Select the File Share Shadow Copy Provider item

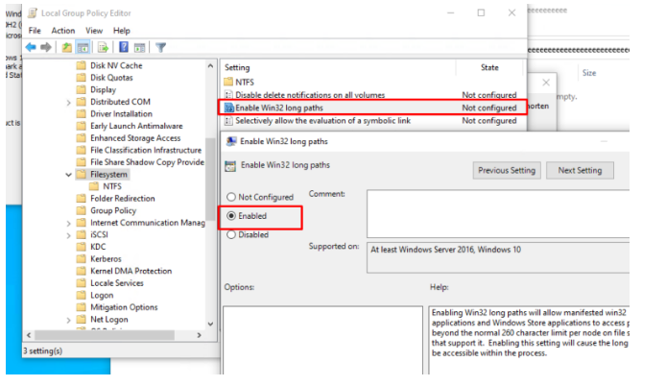click(x=147, y=162)
